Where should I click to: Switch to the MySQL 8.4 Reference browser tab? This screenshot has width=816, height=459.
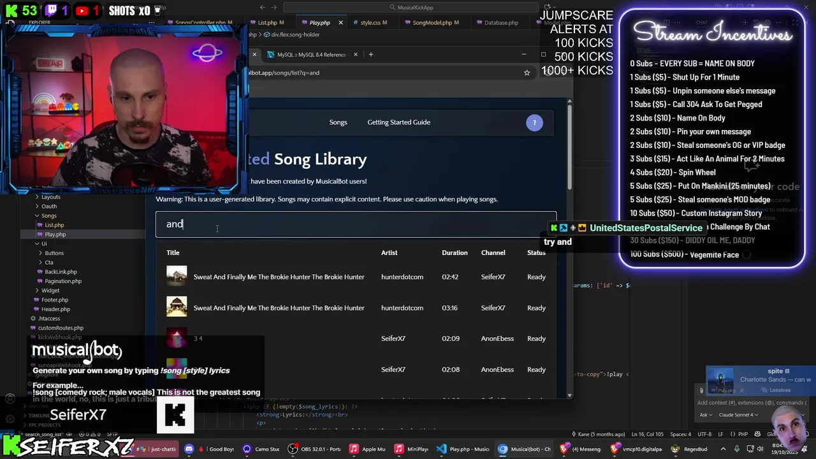tap(311, 54)
